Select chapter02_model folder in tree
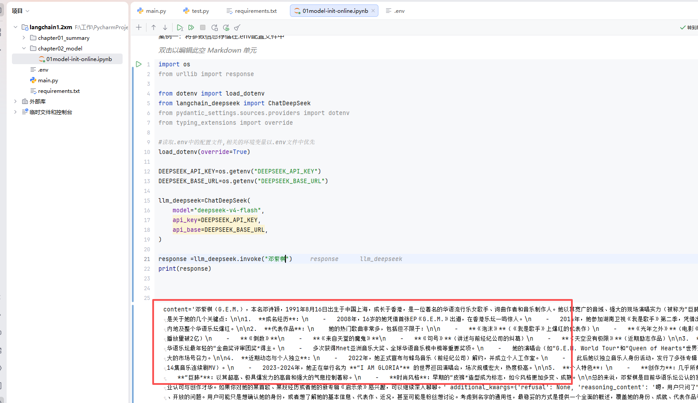The image size is (698, 403). click(x=60, y=48)
